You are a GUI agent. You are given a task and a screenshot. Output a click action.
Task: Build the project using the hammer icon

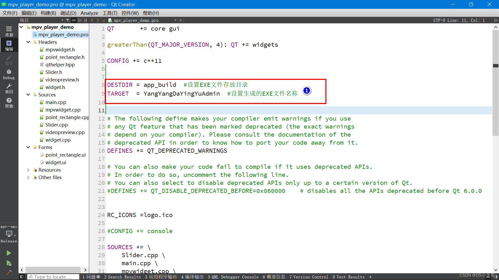pos(9,273)
